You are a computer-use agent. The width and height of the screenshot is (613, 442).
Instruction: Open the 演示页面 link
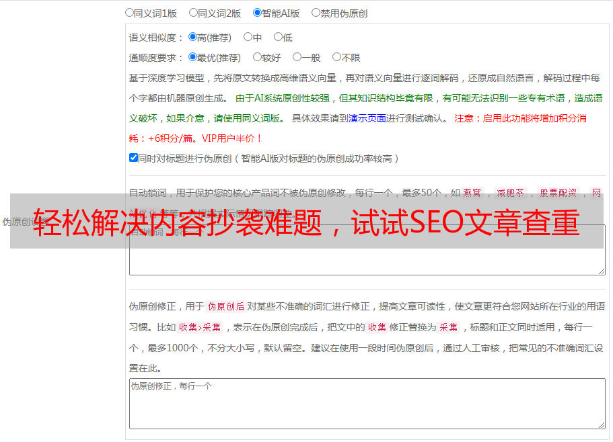pos(367,118)
